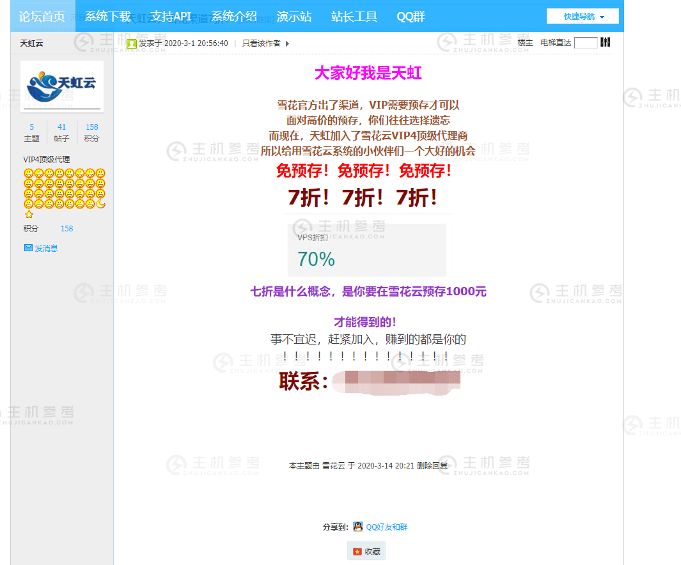This screenshot has height=565, width=681.
Task: Select the envelope icon beside 发消息
Action: tap(28, 248)
